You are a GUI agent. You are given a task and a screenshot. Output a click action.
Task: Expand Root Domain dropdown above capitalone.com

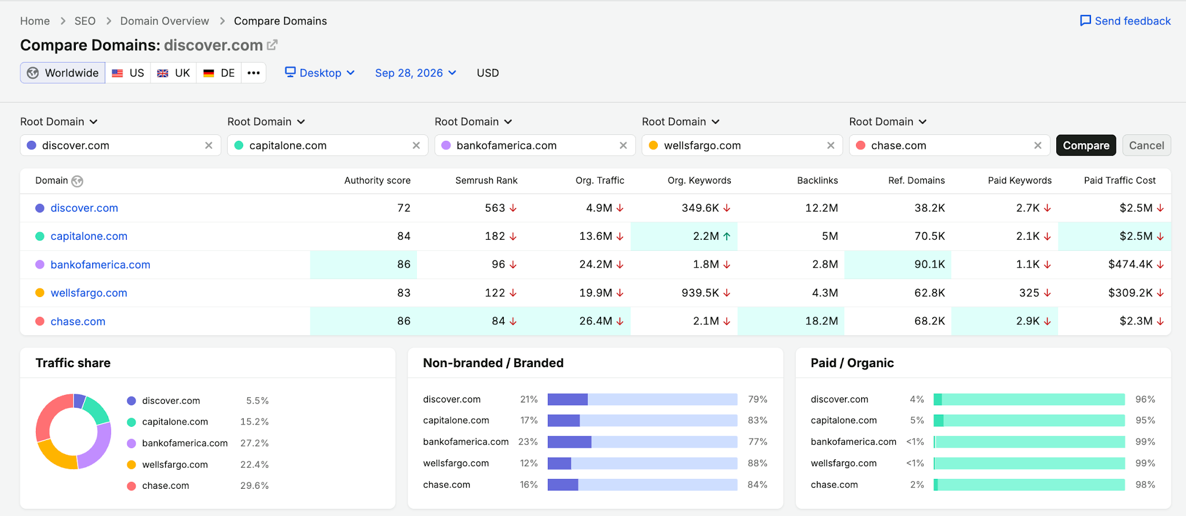click(266, 122)
